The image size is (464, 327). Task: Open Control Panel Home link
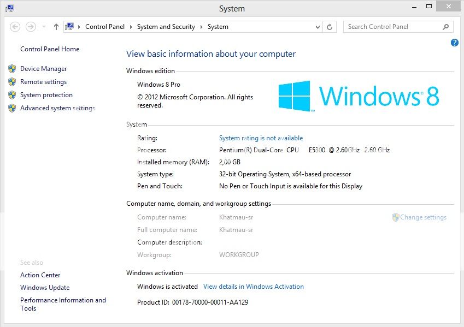click(50, 49)
